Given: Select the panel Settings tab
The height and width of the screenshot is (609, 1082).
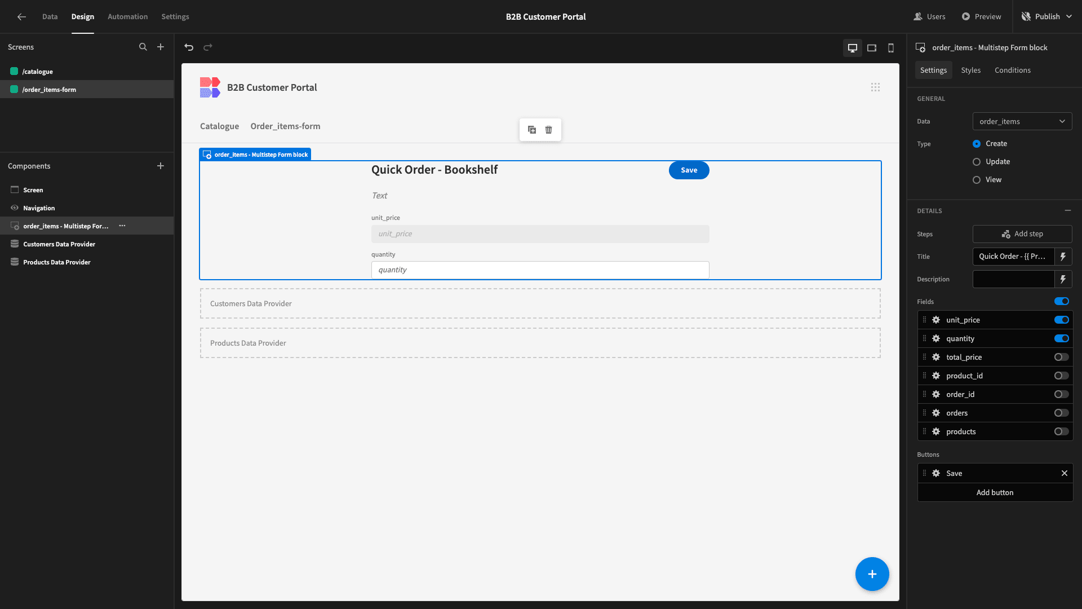Looking at the screenshot, I should click(933, 70).
